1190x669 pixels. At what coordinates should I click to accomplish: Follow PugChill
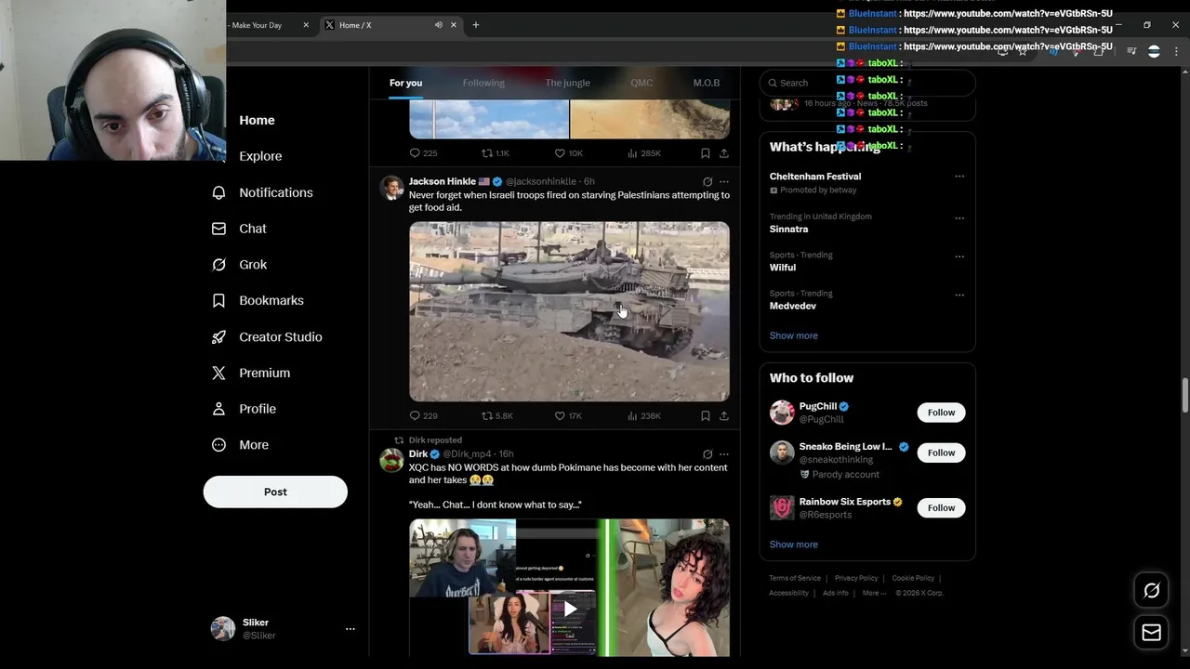click(x=941, y=413)
